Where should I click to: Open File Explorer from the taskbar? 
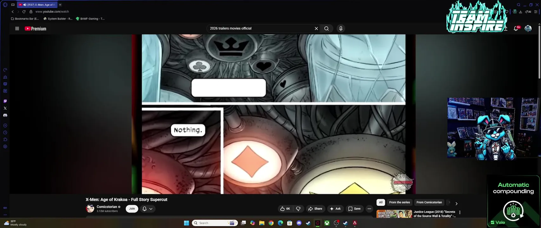(262, 223)
